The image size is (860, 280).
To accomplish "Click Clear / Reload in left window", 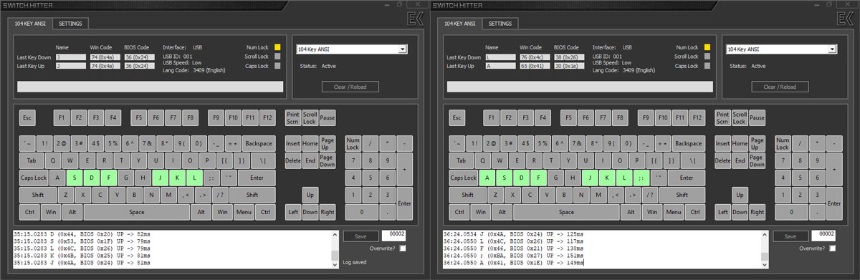I will click(x=350, y=87).
